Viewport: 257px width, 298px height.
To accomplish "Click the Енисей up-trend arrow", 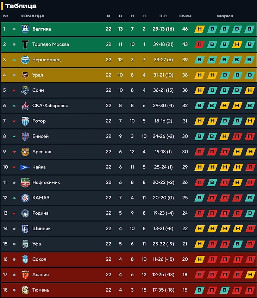I will point(14,136).
